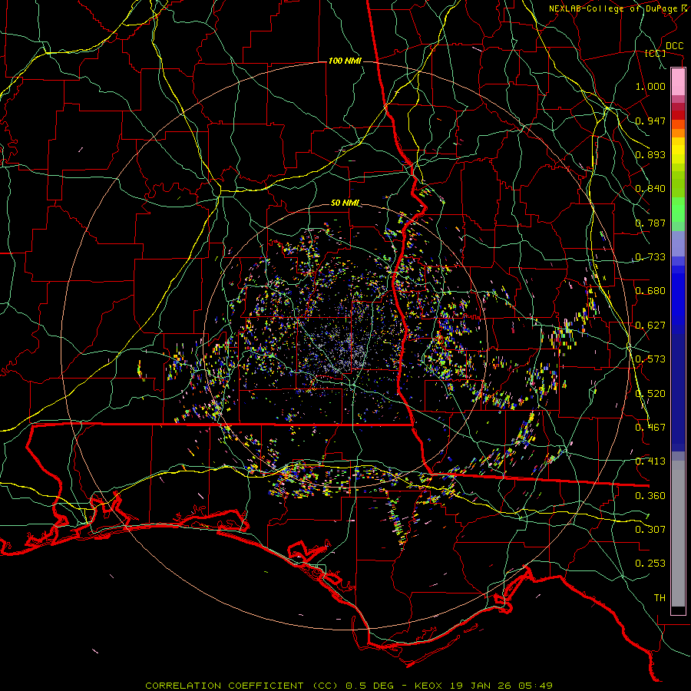
Task: Pick the lavender segment of the color scale
Action: point(678,243)
